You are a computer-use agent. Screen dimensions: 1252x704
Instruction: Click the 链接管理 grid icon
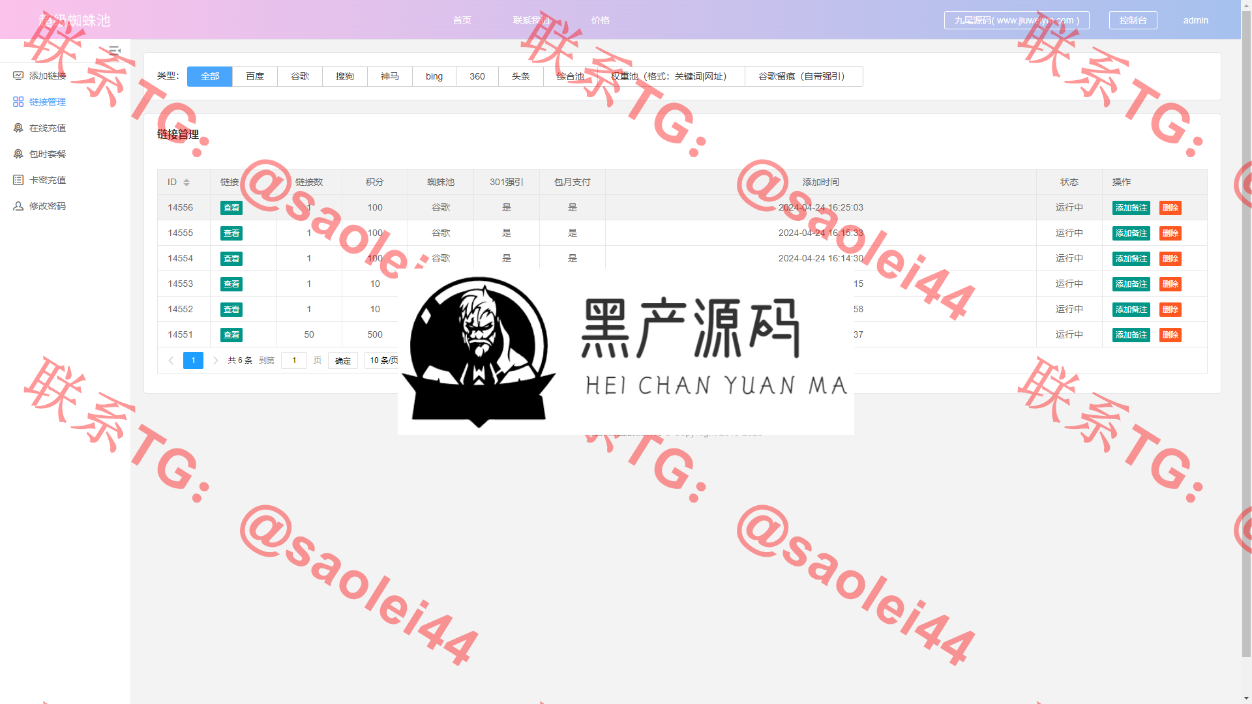pos(18,102)
